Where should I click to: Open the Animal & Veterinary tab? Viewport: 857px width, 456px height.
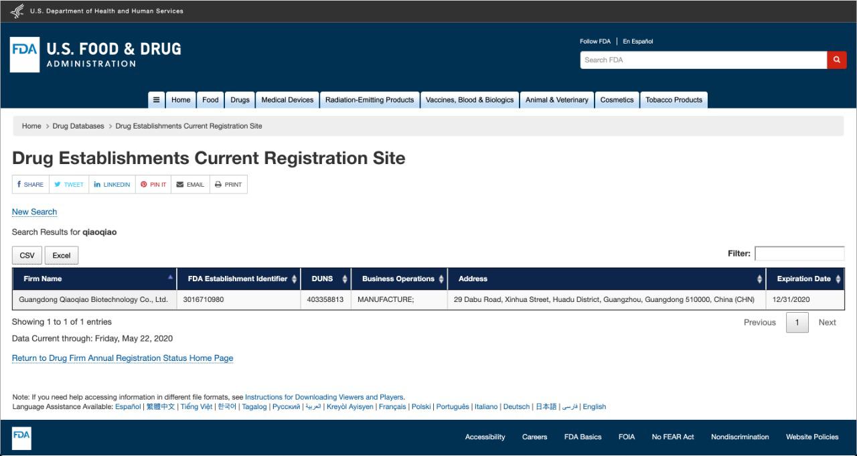557,100
